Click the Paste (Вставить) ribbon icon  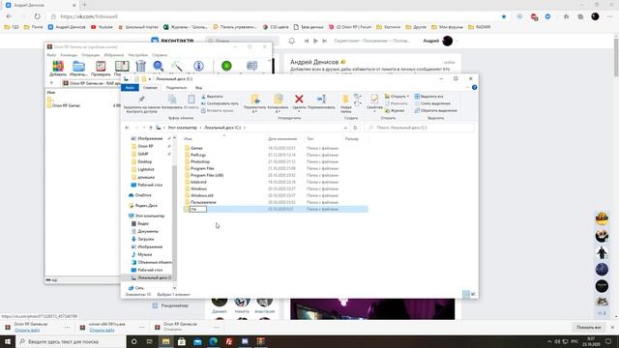[192, 101]
